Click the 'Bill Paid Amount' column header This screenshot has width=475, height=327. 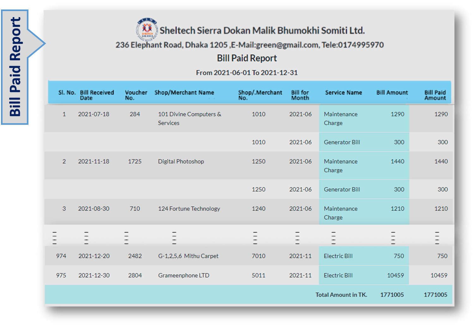click(x=435, y=95)
